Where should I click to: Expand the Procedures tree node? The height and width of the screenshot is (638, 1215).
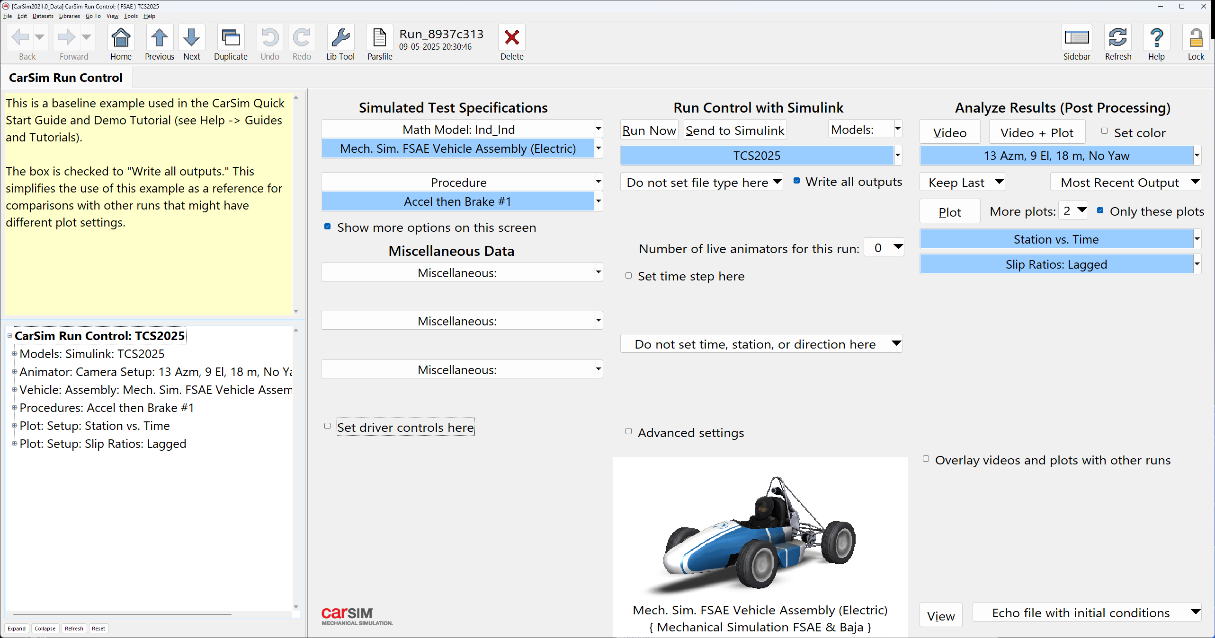point(14,407)
